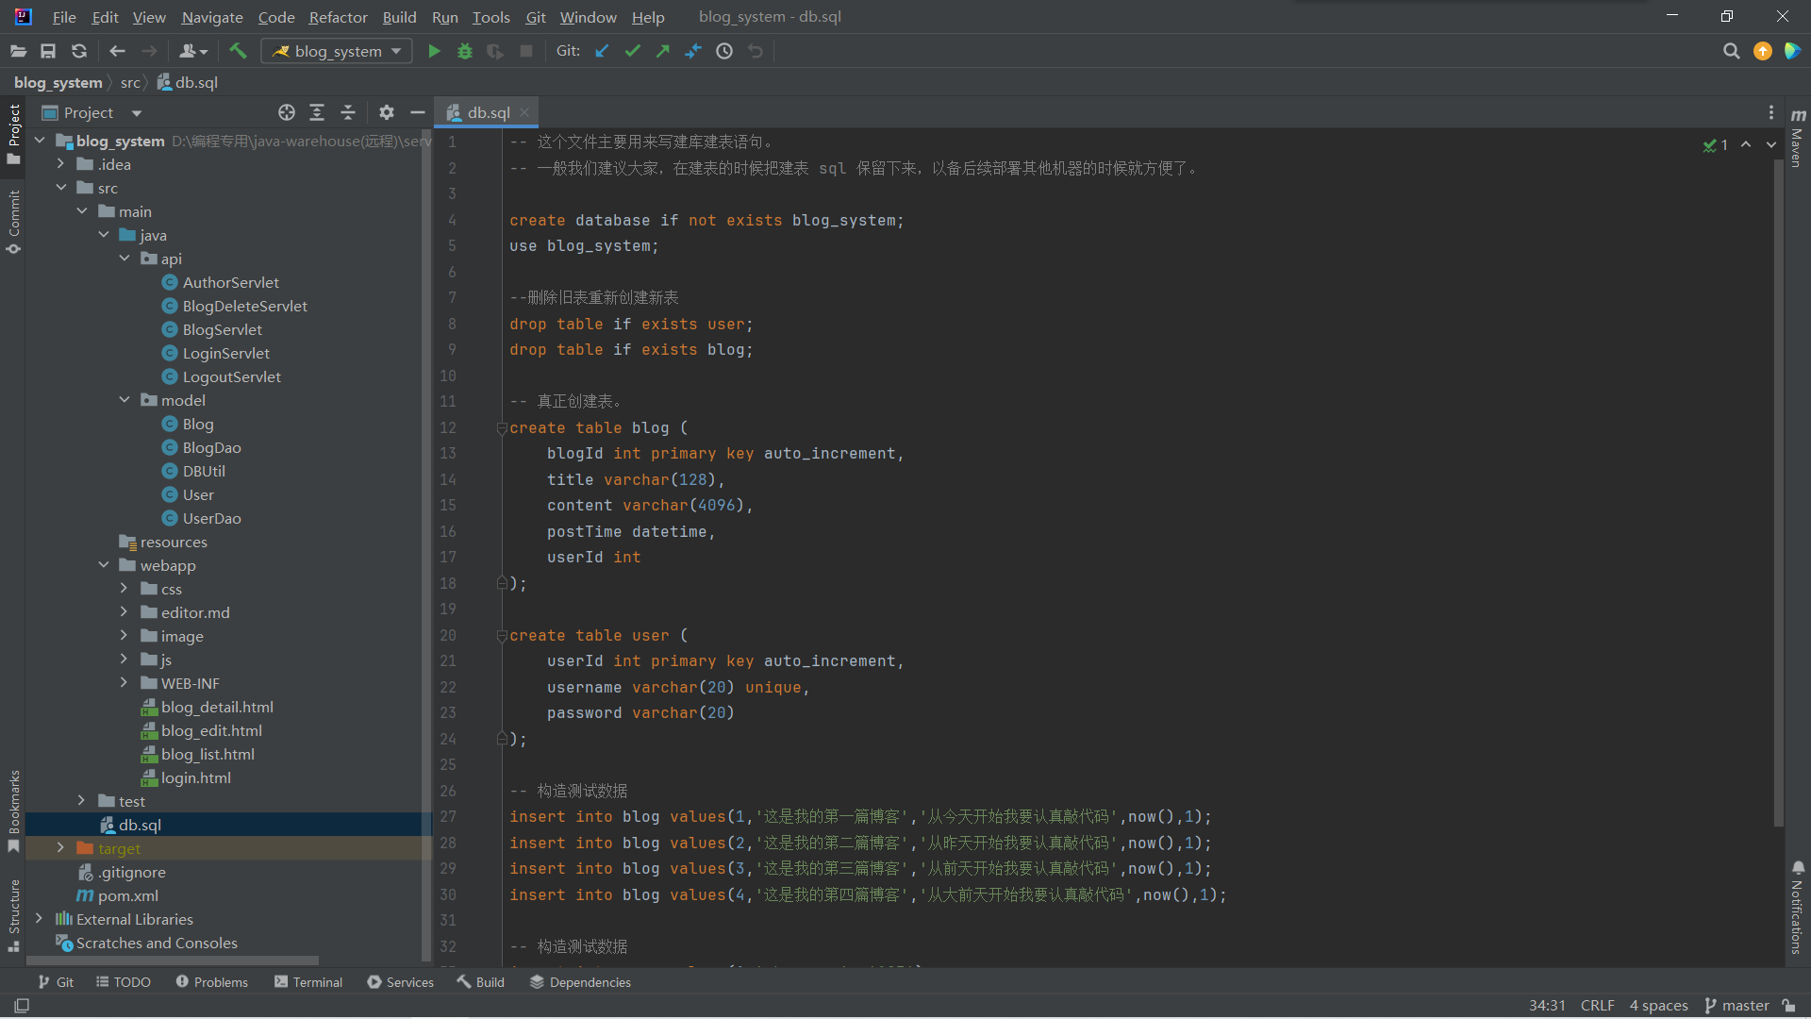Screen dimensions: 1811x1019
Task: Click the Run button to execute
Action: pos(433,51)
